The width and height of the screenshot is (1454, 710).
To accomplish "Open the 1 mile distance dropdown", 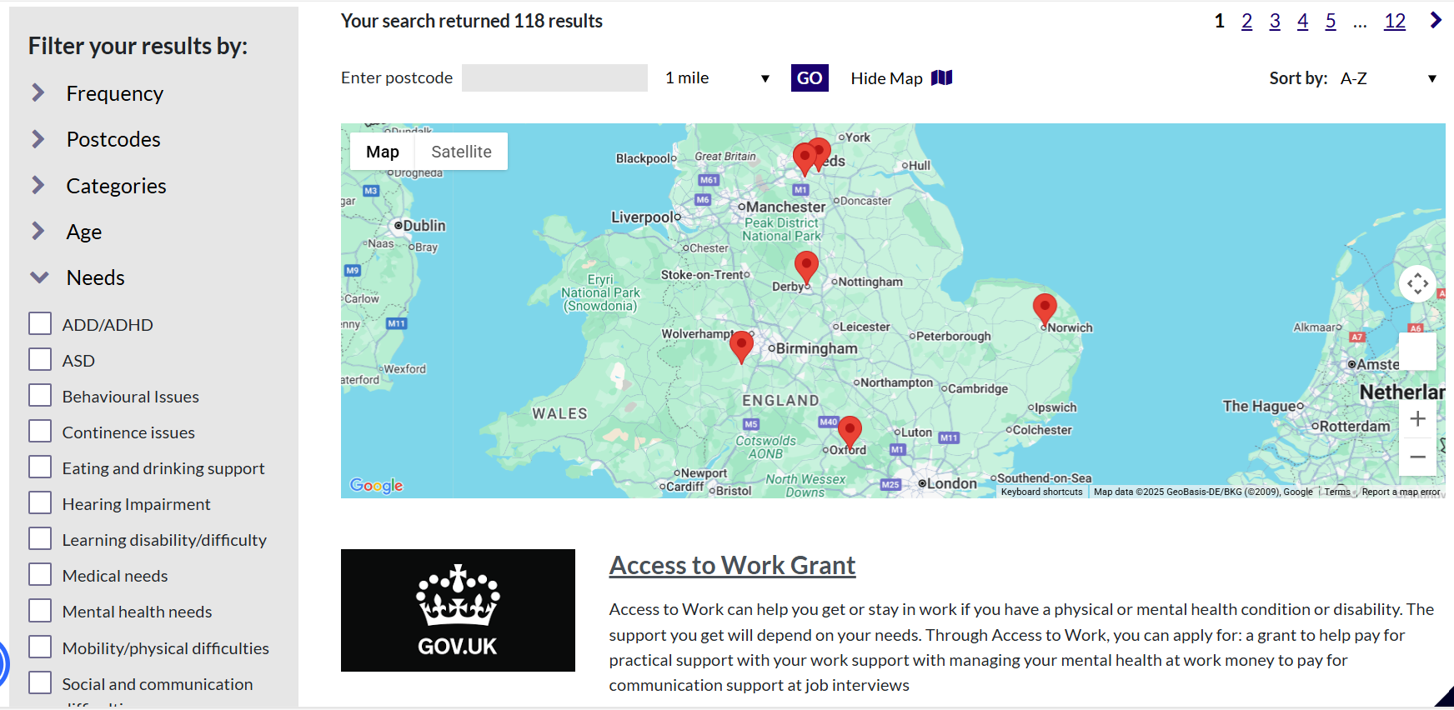I will point(716,78).
